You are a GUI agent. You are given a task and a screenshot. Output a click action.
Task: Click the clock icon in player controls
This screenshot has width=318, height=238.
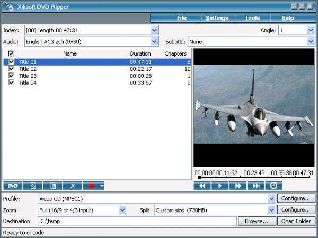click(x=273, y=186)
